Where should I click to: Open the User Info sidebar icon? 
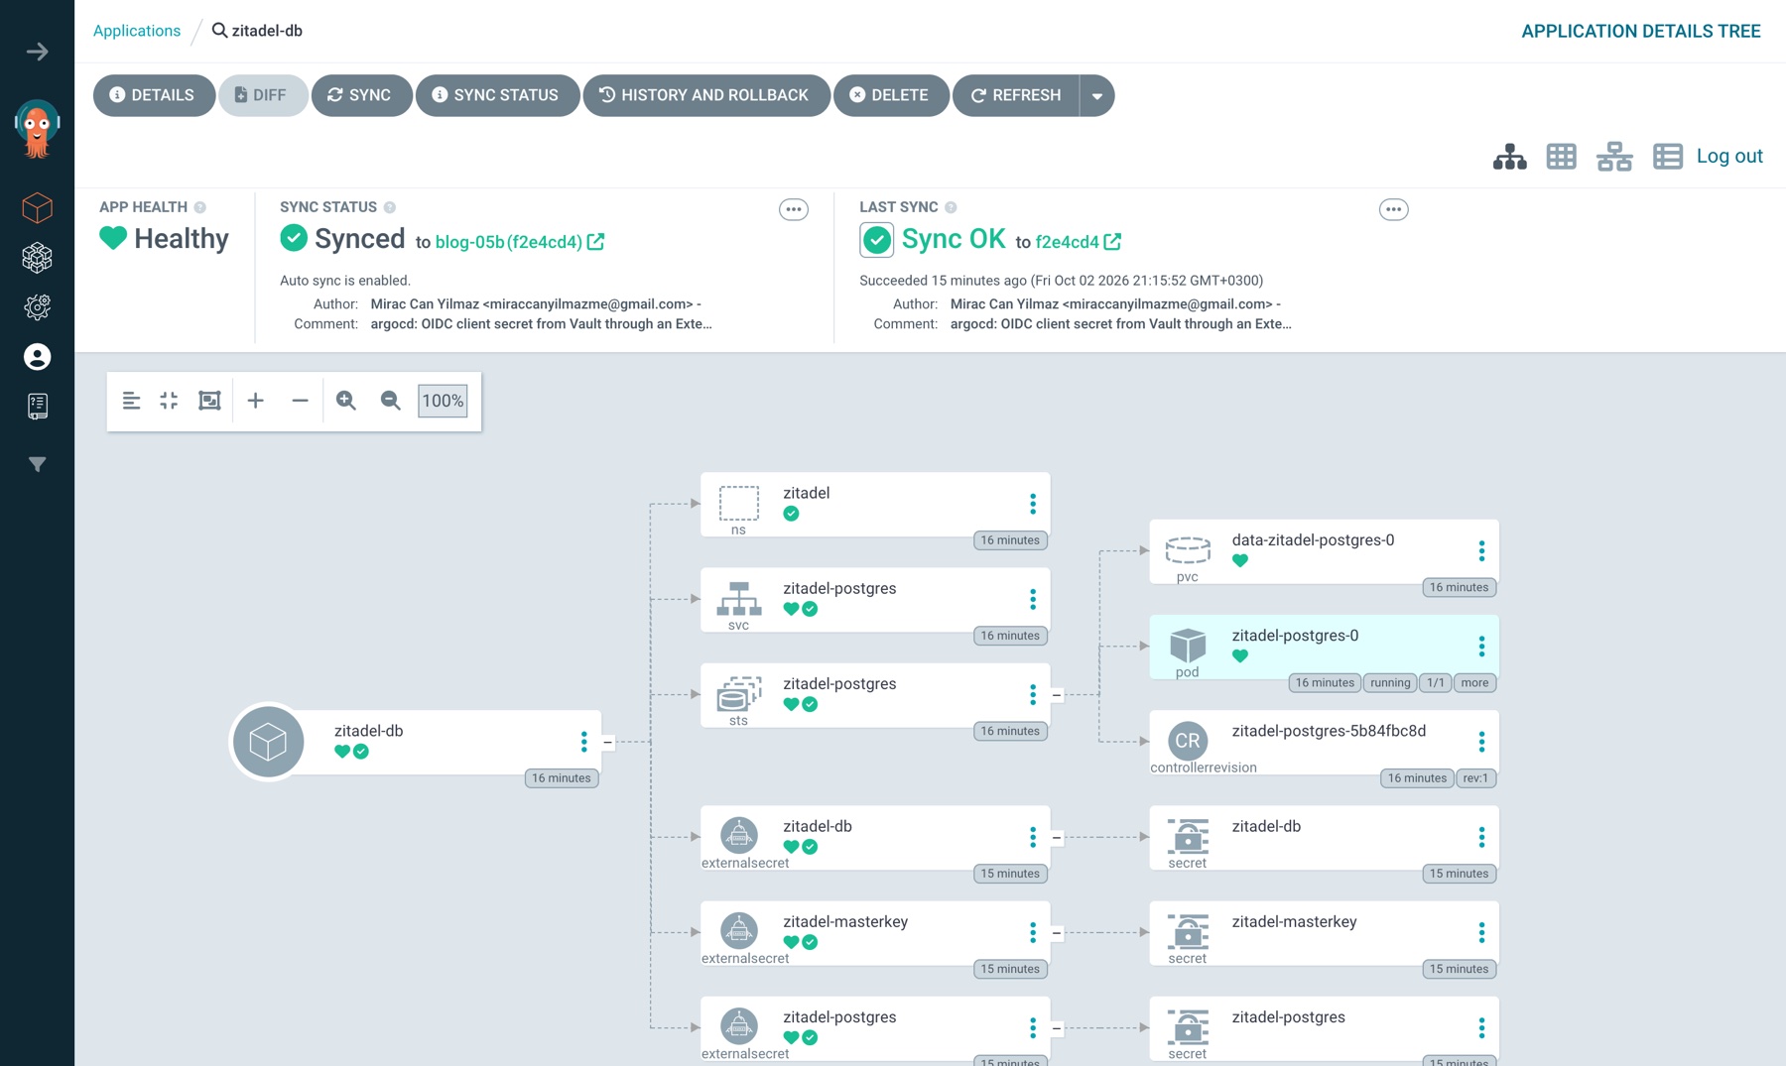37,357
